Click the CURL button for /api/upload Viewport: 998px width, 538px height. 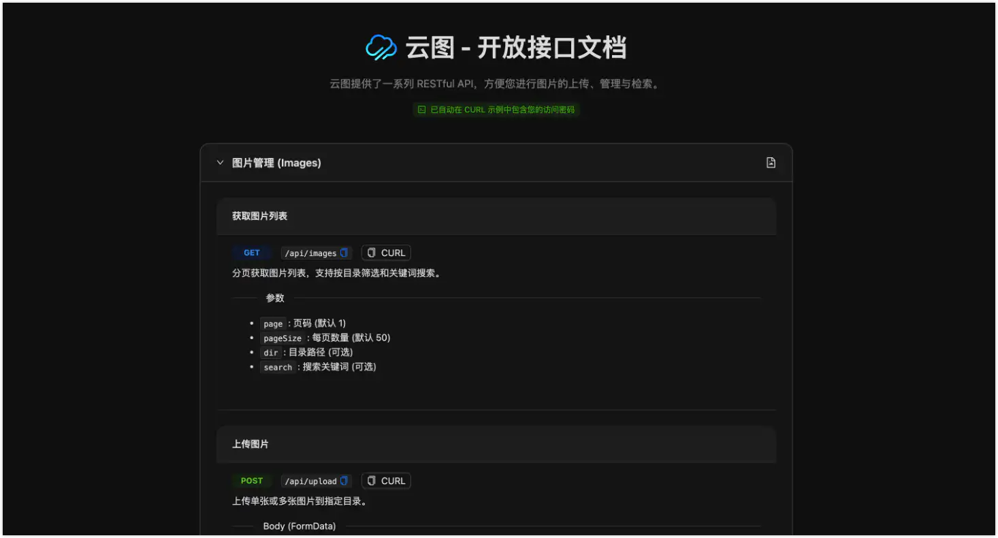click(x=386, y=480)
